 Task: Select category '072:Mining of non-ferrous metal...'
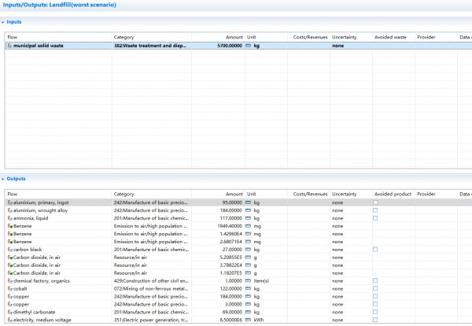tap(151, 289)
